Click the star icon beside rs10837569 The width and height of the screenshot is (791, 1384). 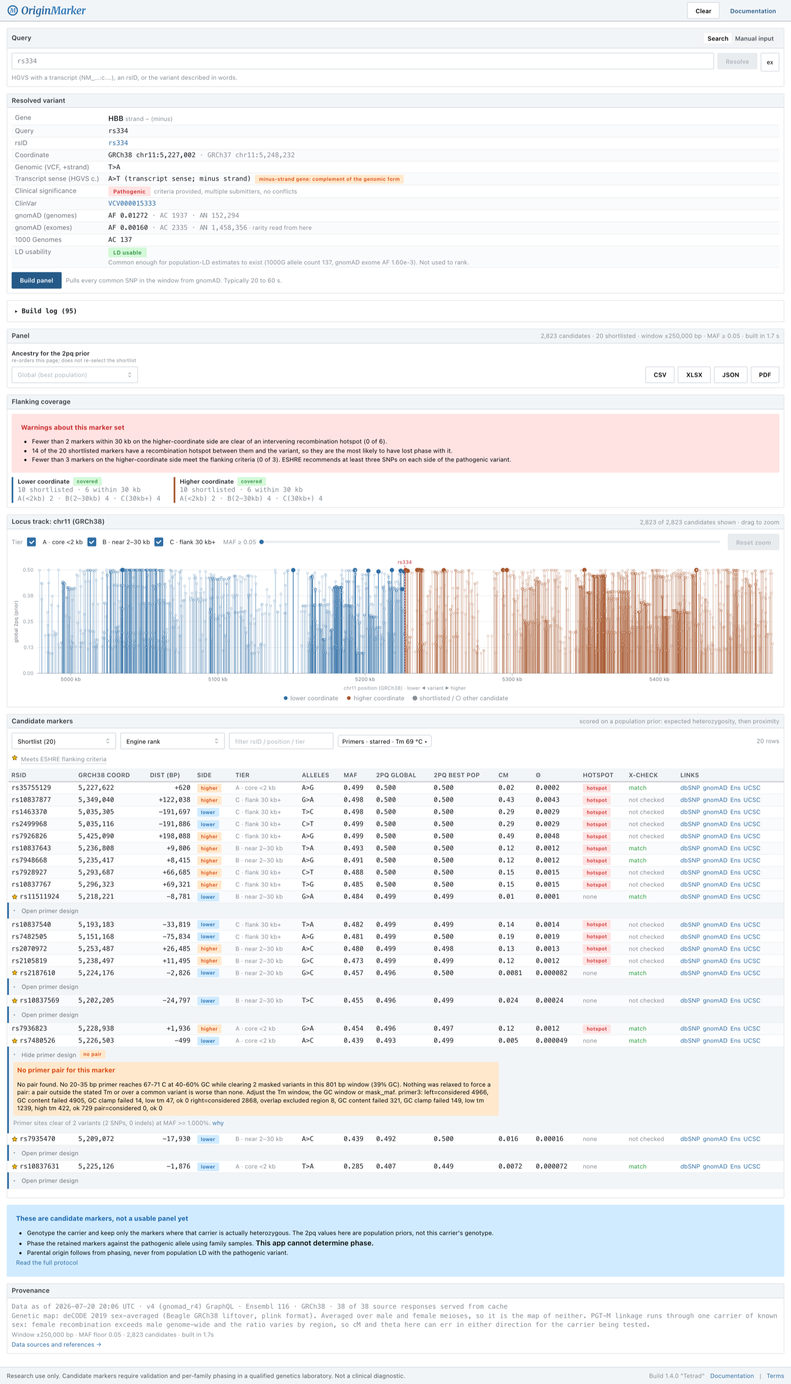(x=15, y=1000)
